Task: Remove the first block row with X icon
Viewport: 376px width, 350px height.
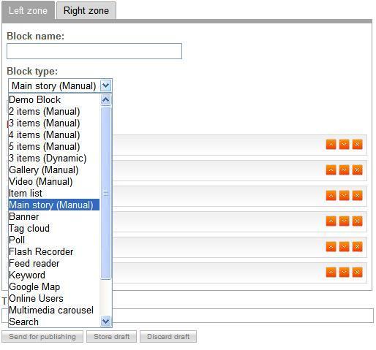Action: (357, 145)
